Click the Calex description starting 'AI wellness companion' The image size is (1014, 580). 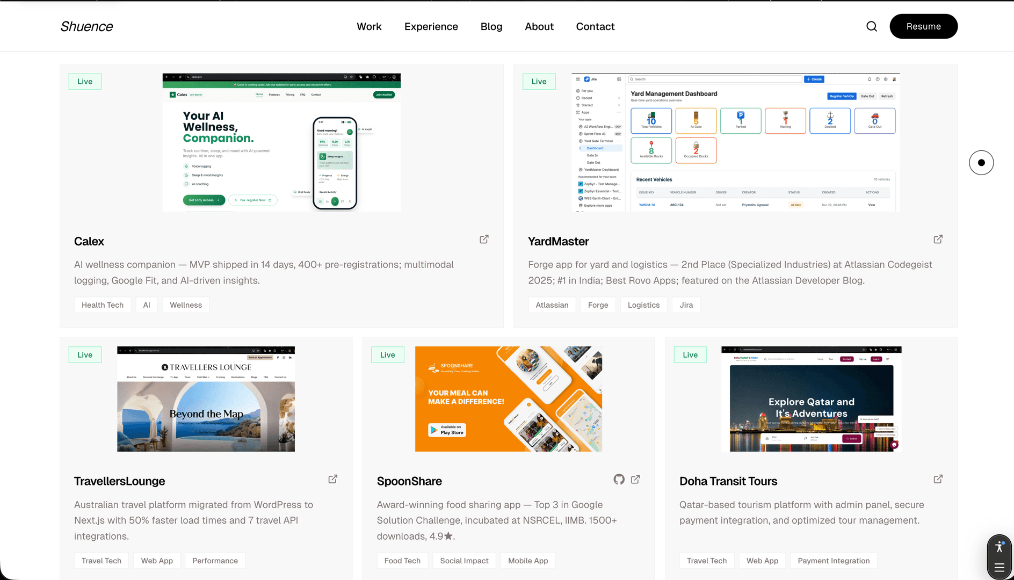click(264, 272)
